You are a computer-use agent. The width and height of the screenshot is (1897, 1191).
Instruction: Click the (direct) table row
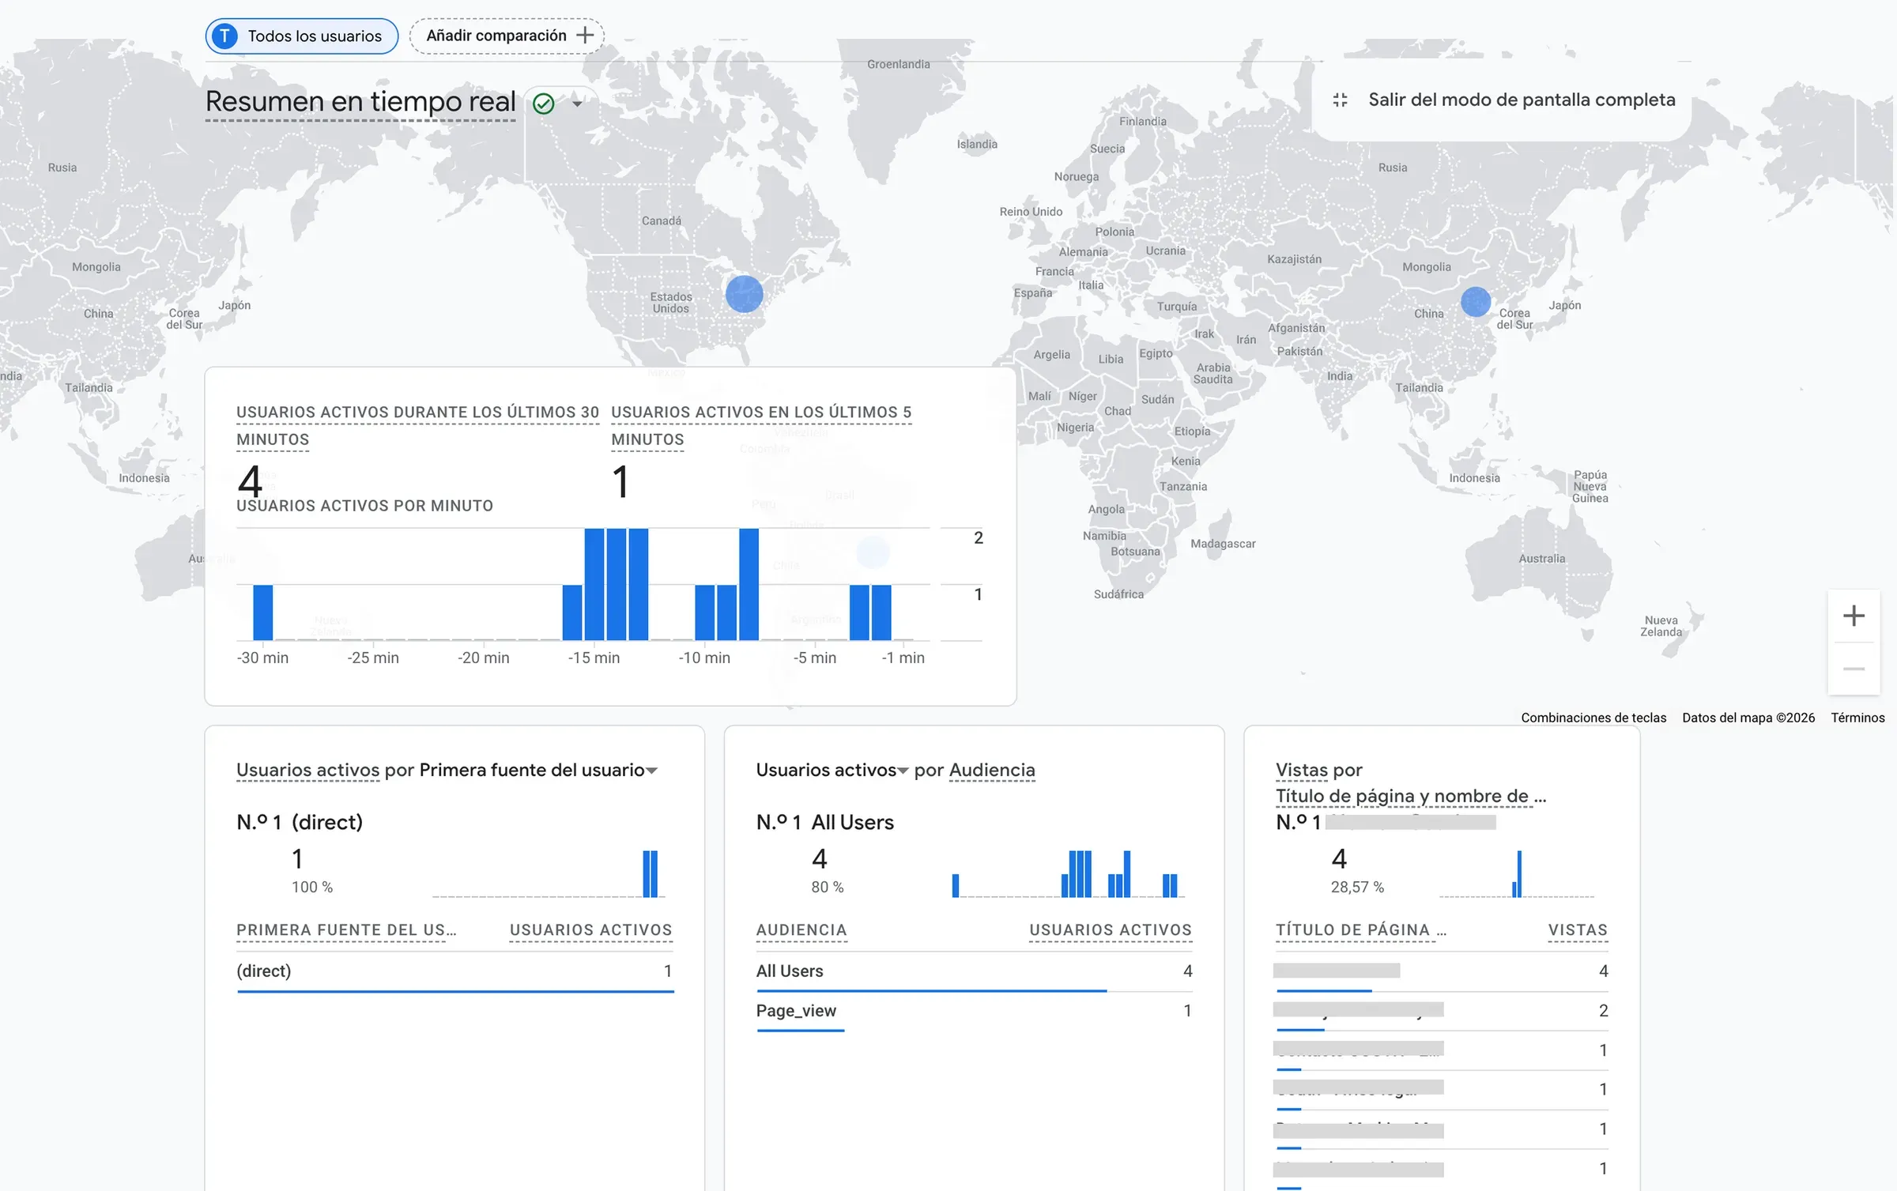(454, 971)
